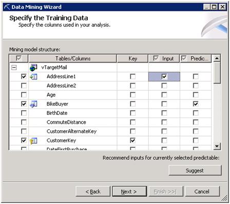Check the CustomerAlternateKey Input checkbox
This screenshot has height=204, width=230.
(x=164, y=131)
